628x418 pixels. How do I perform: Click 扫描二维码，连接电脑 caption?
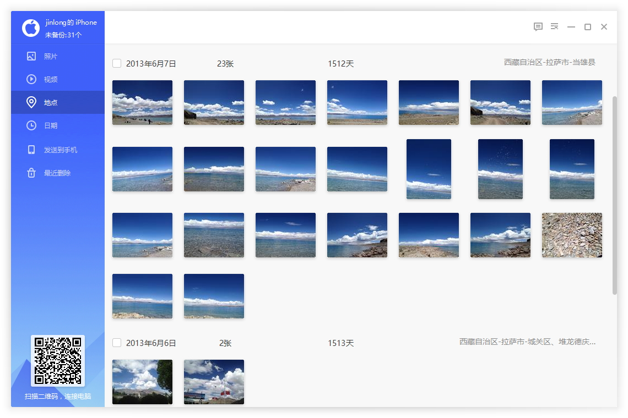tap(58, 396)
